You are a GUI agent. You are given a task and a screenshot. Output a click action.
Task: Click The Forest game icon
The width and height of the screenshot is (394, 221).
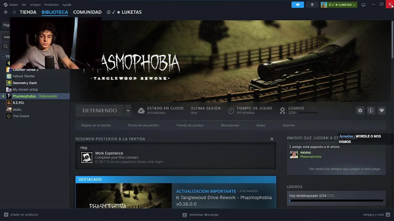pyautogui.click(x=9, y=116)
